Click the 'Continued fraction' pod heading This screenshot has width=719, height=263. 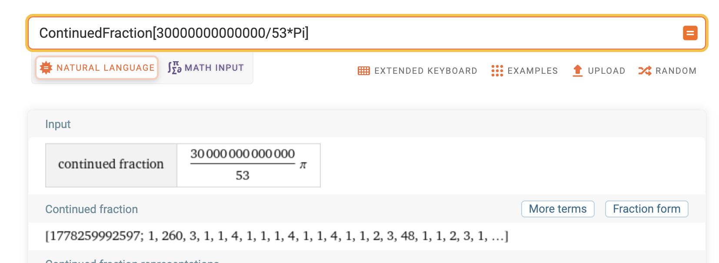[x=92, y=209]
